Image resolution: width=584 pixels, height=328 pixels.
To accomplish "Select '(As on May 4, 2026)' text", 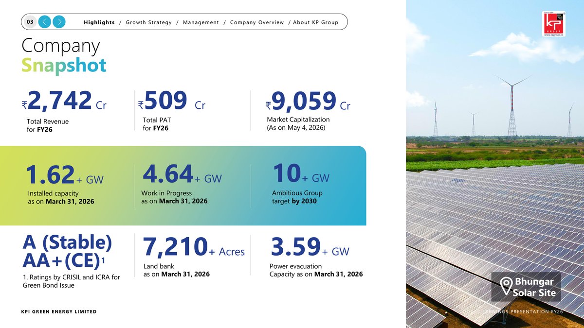I will [x=296, y=128].
